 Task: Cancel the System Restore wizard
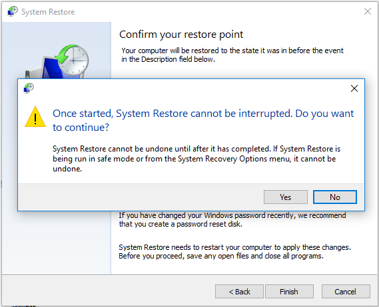point(346,292)
